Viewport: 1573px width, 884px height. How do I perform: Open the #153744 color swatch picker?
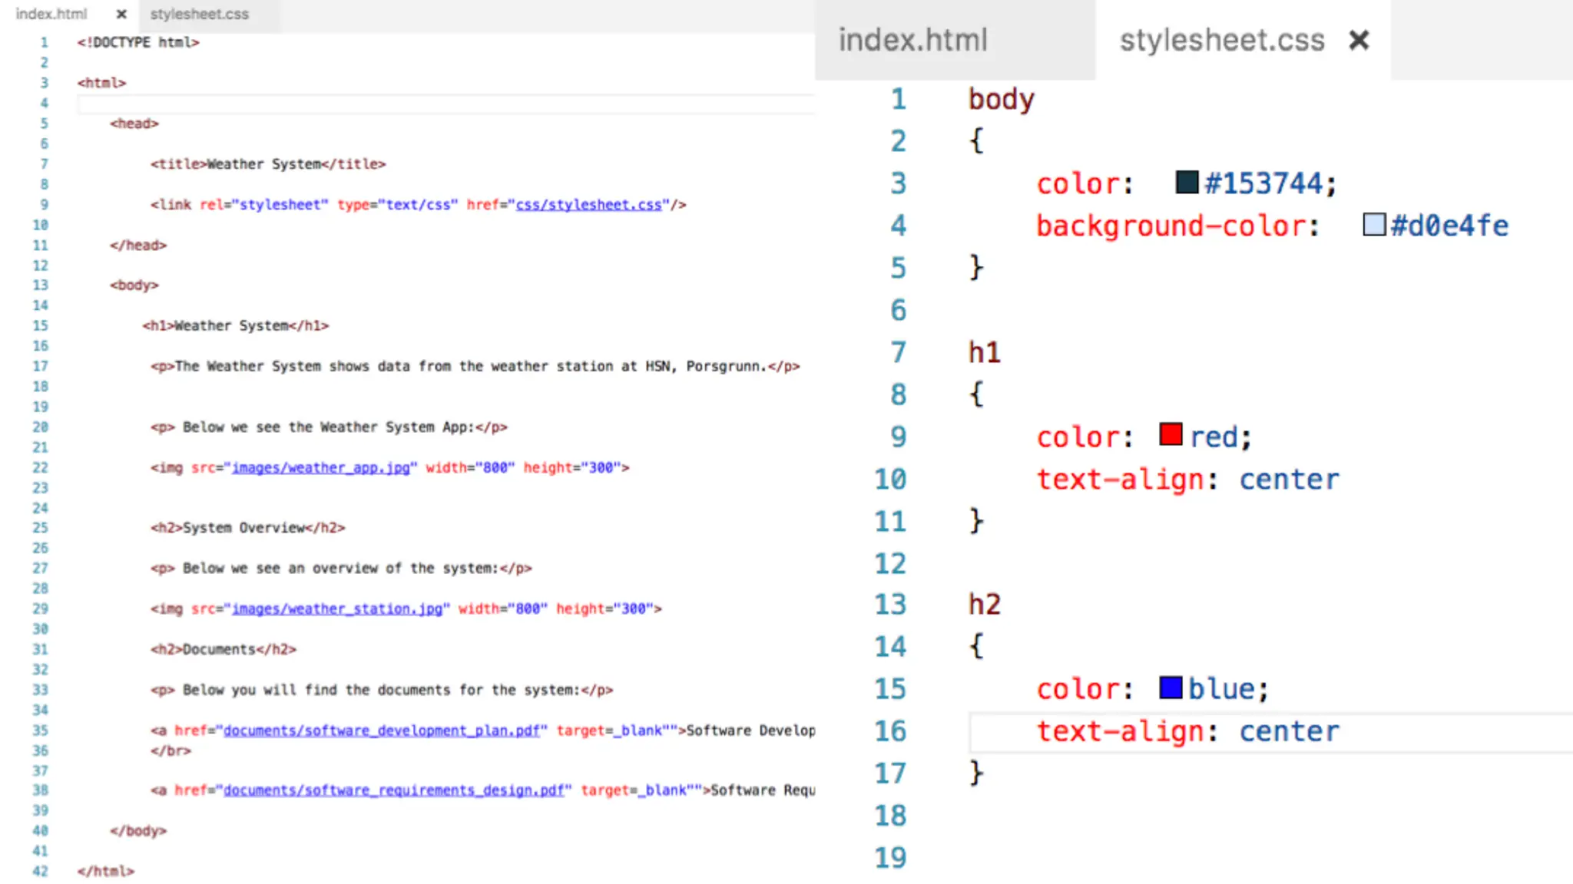[1187, 182]
